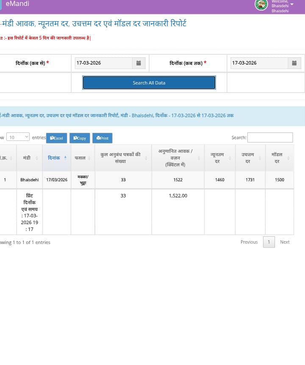Select page 1 in pagination
Image resolution: width=305 pixels, height=365 pixels.
click(x=269, y=242)
